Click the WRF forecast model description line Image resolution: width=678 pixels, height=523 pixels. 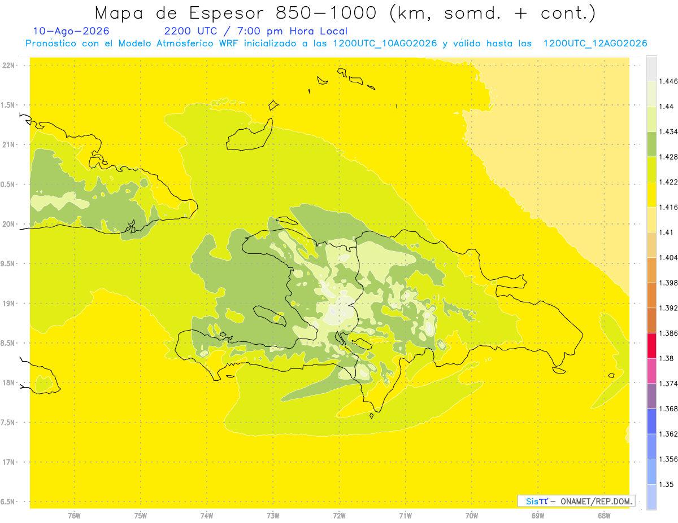(336, 43)
